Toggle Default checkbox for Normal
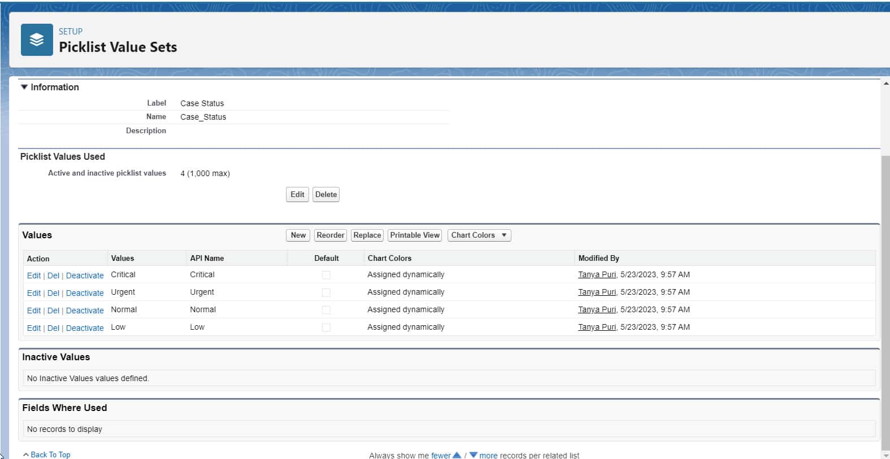 tap(326, 310)
